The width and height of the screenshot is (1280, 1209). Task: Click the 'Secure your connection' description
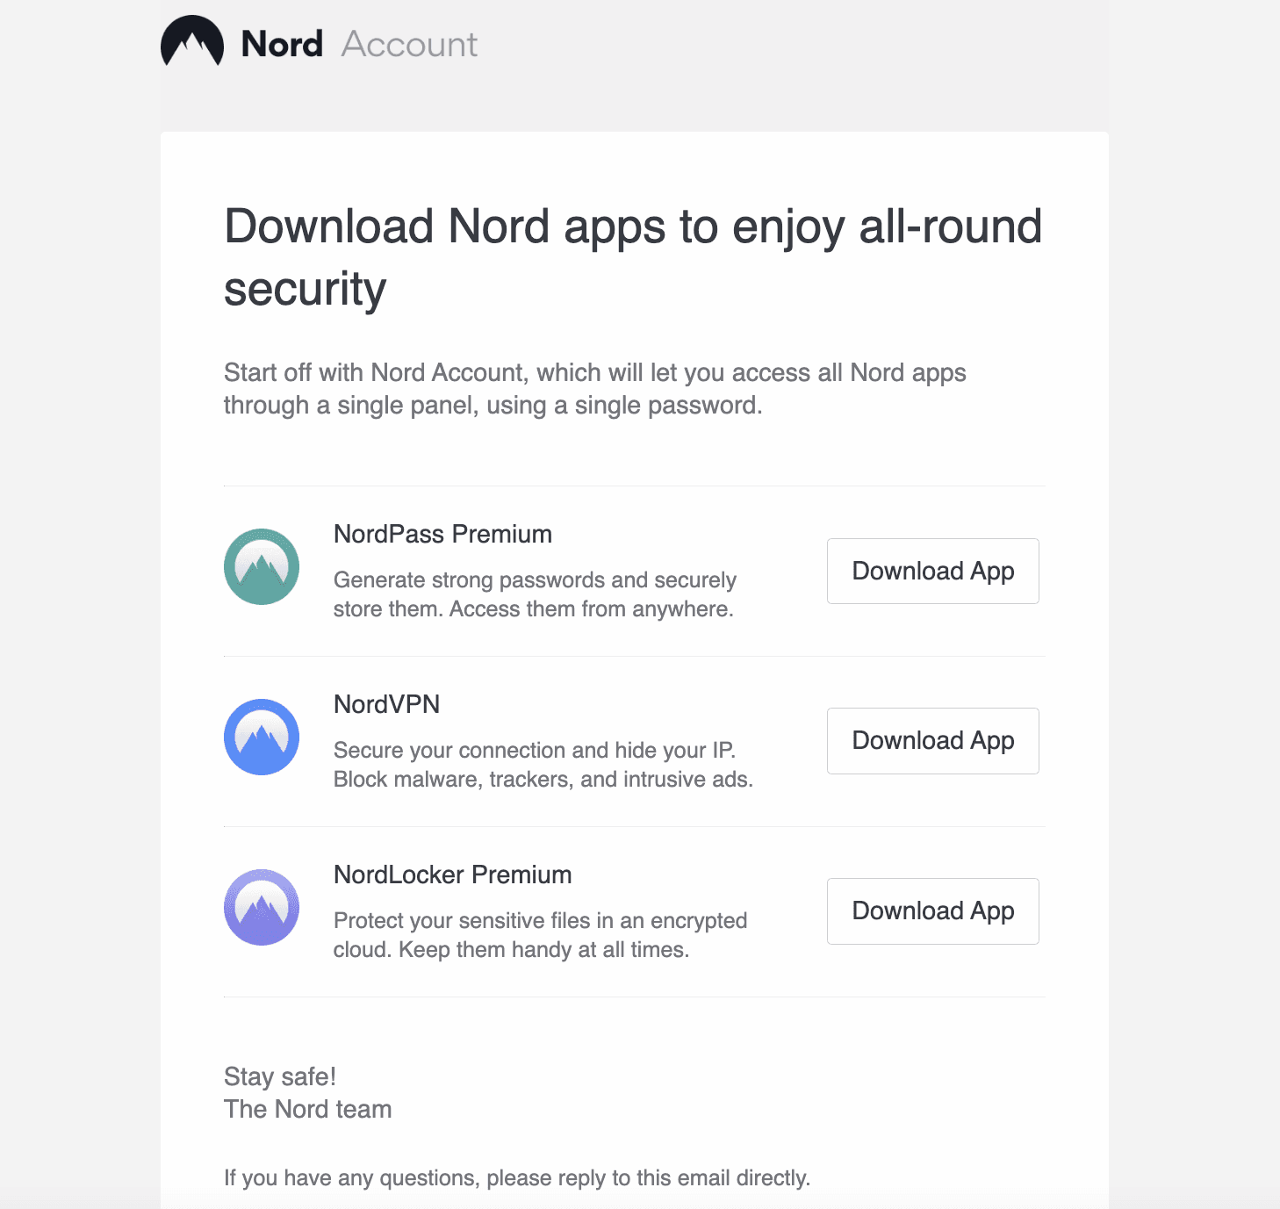pyautogui.click(x=543, y=765)
